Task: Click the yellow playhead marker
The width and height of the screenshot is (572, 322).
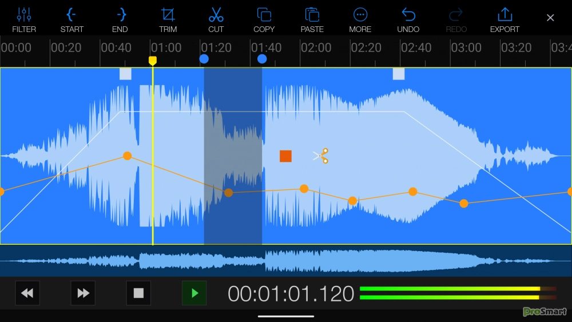Action: pyautogui.click(x=153, y=60)
